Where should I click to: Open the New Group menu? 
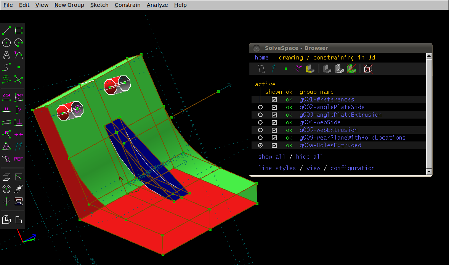pyautogui.click(x=69, y=5)
